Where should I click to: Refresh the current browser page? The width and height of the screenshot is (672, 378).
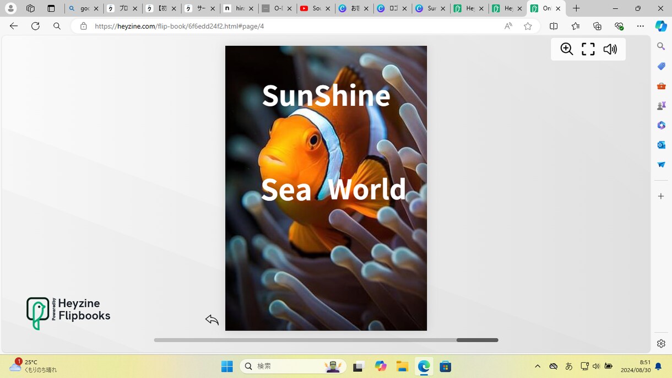[35, 26]
